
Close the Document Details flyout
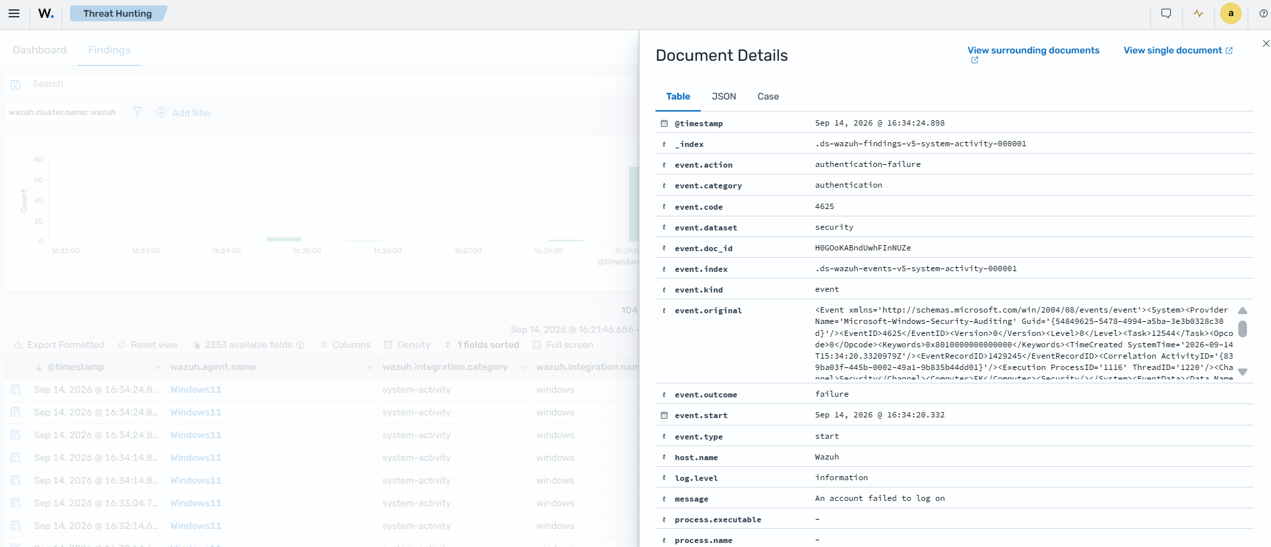(x=1266, y=43)
